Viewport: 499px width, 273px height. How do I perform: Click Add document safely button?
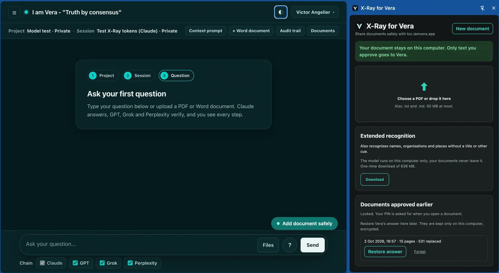point(304,223)
